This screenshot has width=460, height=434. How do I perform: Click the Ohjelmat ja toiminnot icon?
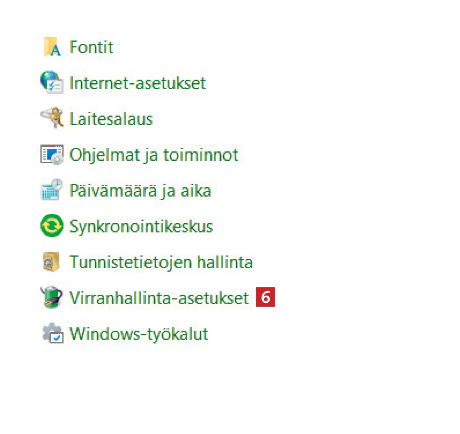(52, 155)
